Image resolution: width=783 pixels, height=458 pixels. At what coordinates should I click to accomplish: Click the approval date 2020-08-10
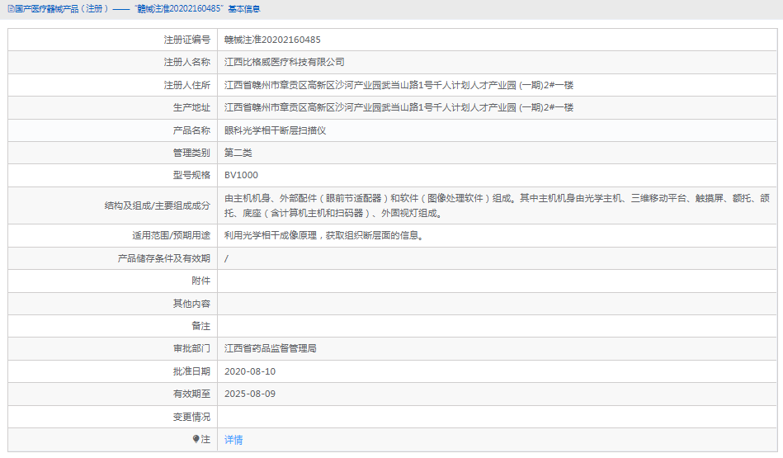pos(250,371)
